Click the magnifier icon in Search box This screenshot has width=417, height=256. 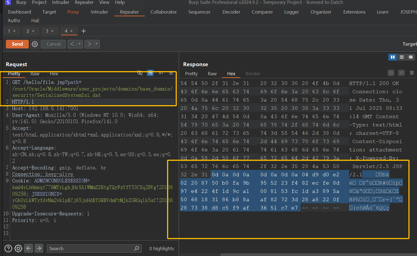[136, 248]
